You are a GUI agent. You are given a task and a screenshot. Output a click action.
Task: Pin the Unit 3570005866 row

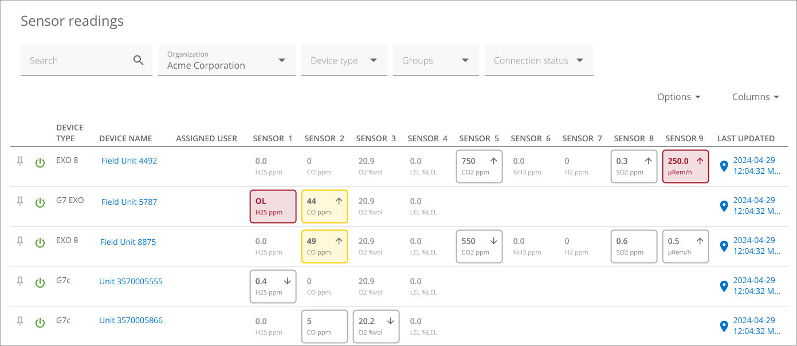(x=20, y=321)
